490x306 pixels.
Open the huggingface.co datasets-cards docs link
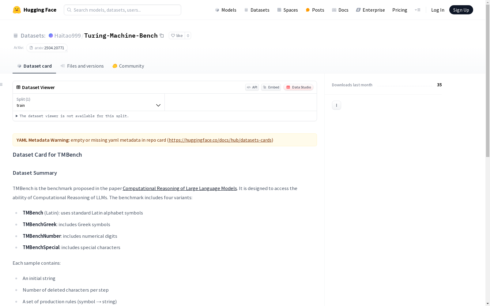click(220, 140)
